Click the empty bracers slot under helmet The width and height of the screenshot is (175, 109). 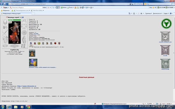5,27
